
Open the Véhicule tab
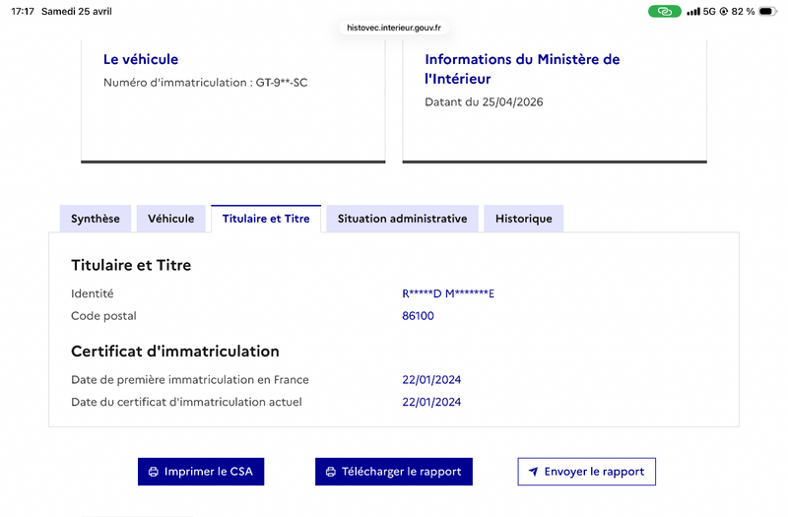(171, 219)
